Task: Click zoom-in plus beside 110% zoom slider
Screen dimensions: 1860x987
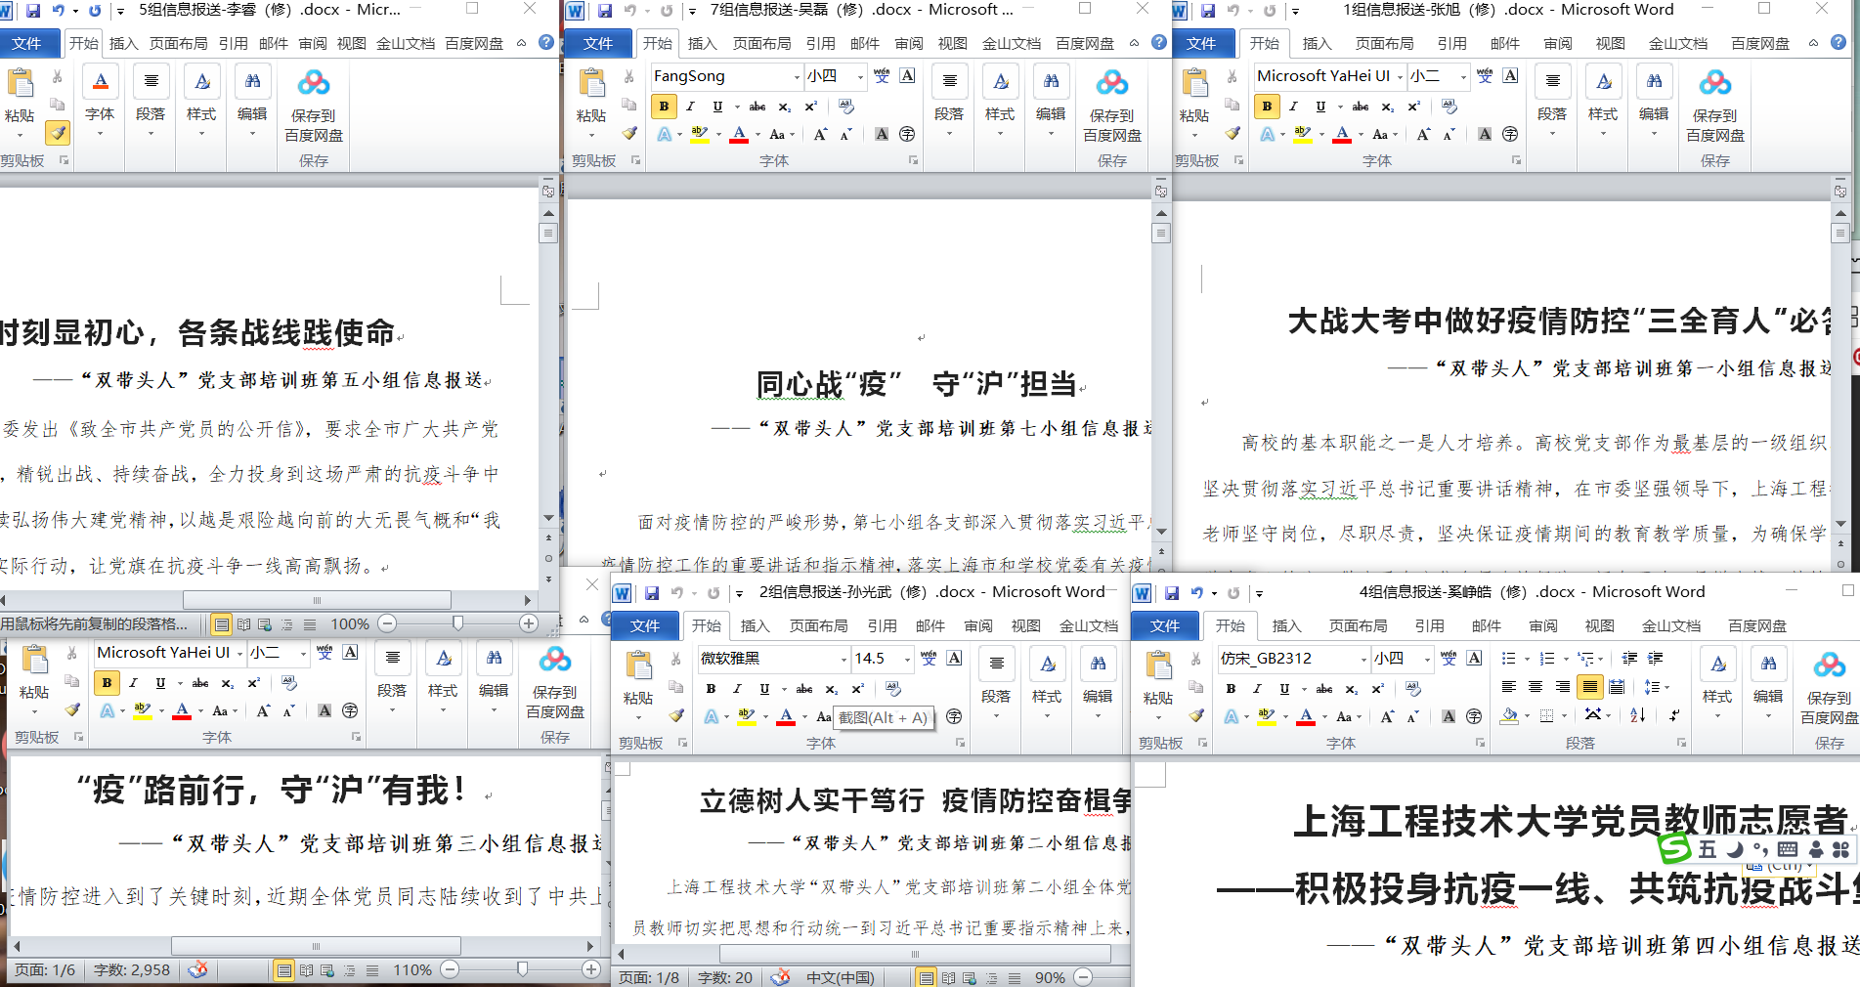Action: click(x=590, y=969)
